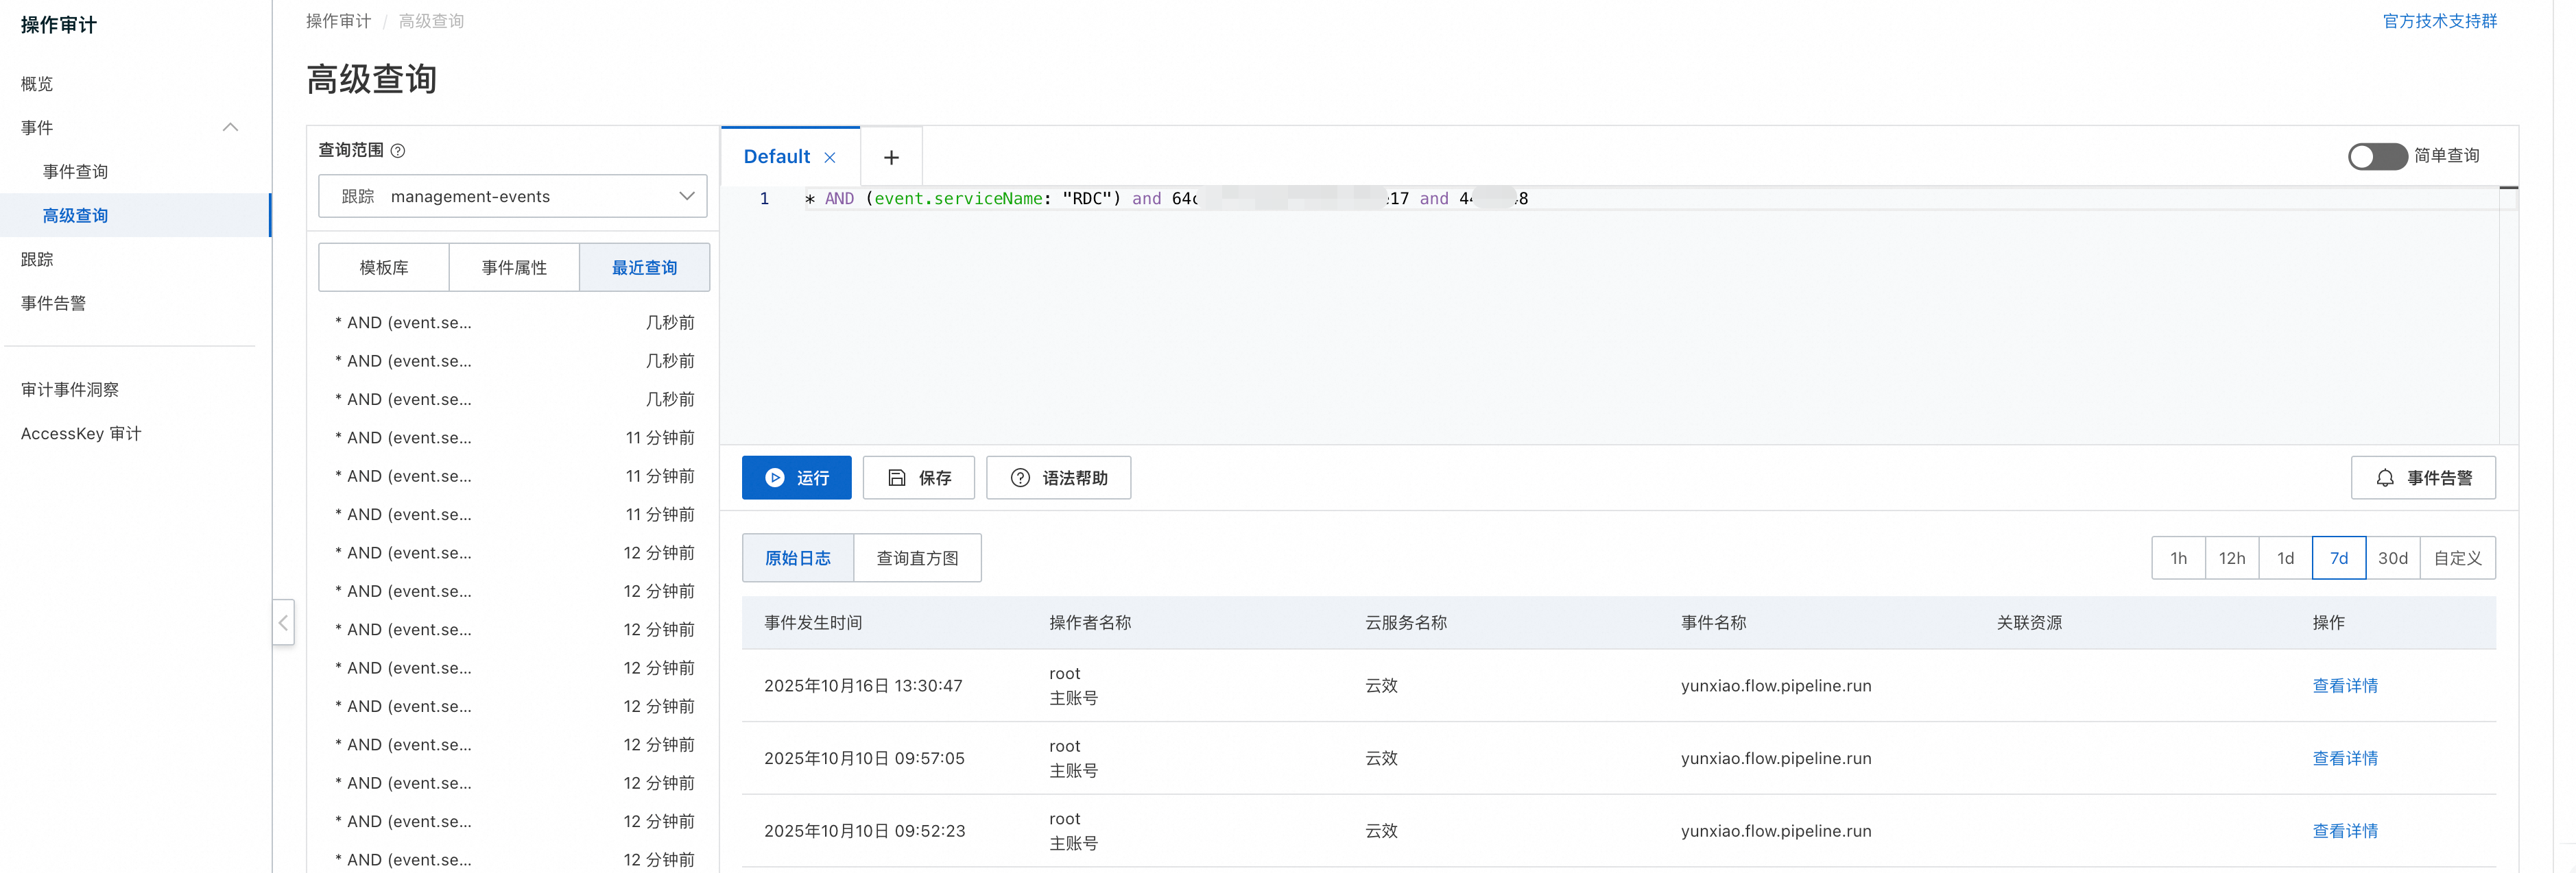Switch to 模板库 tab

click(384, 268)
